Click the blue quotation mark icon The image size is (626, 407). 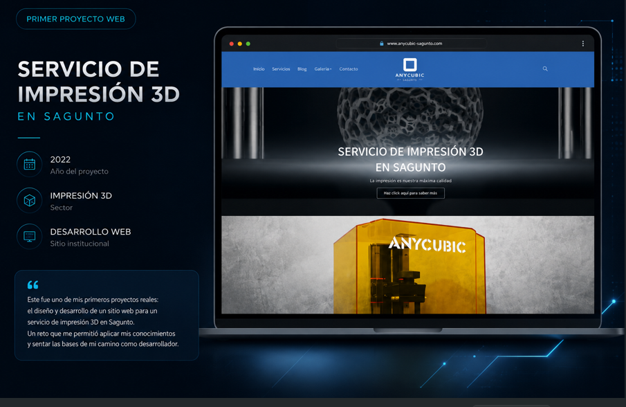click(33, 284)
